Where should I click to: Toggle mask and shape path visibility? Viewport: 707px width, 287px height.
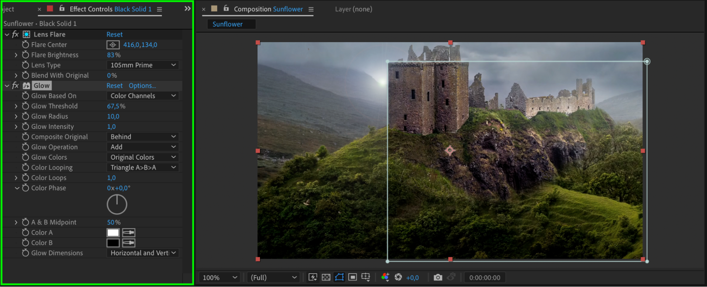(339, 277)
